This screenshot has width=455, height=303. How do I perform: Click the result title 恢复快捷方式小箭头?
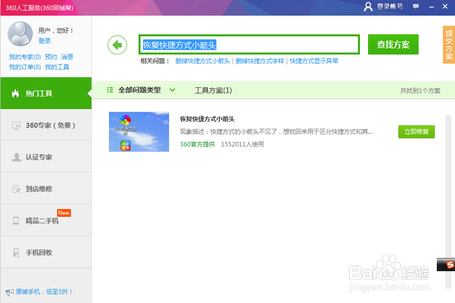(207, 119)
